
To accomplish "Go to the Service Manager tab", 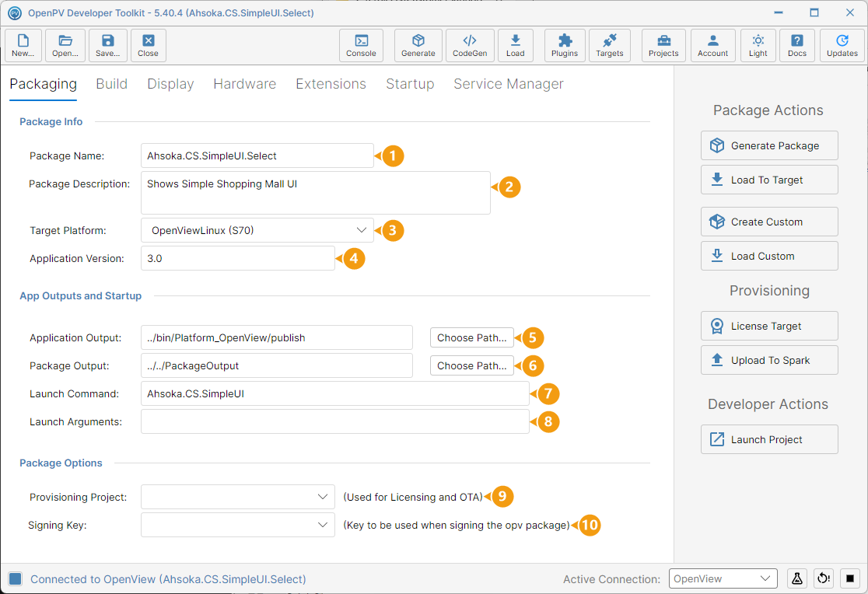I will click(x=509, y=84).
